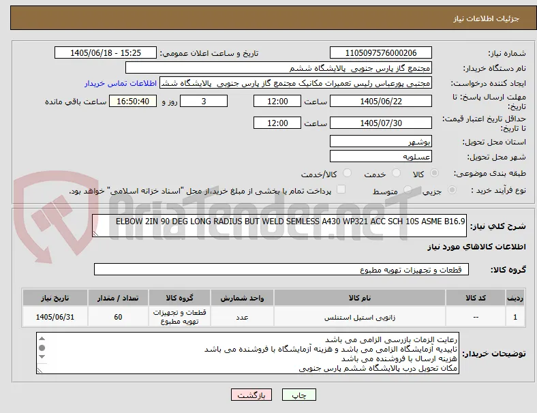Select the خدمت radio button
This screenshot has width=537, height=413.
pos(396,173)
